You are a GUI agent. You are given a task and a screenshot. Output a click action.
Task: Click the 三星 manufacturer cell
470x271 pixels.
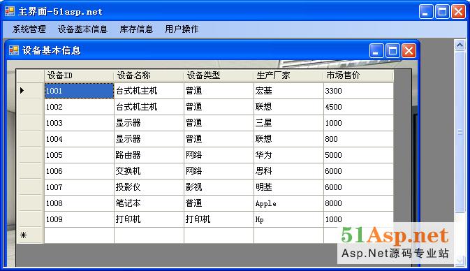pos(288,123)
